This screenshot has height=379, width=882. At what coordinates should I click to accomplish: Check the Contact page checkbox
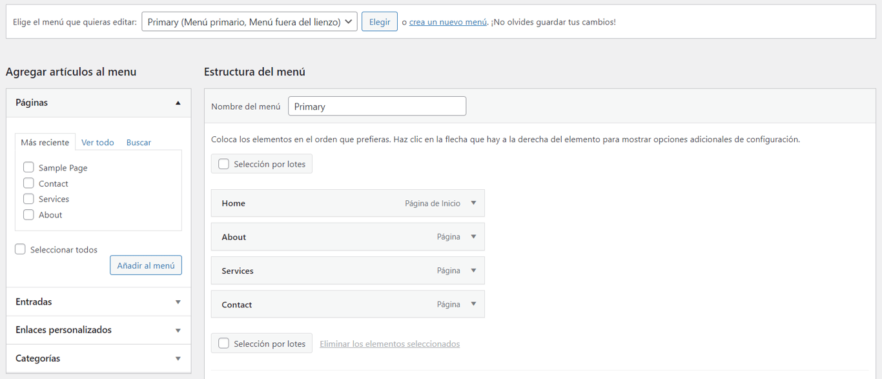(x=28, y=183)
